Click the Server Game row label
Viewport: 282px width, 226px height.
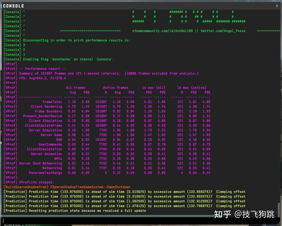pos(51,135)
